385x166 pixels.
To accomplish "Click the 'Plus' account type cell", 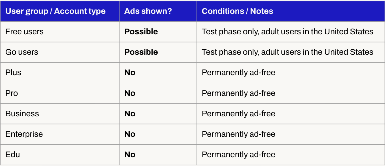I will click(13, 73).
